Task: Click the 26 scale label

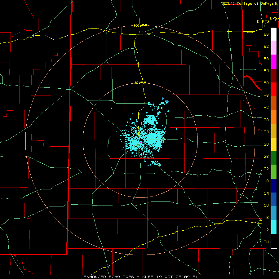Action: [x=266, y=157]
